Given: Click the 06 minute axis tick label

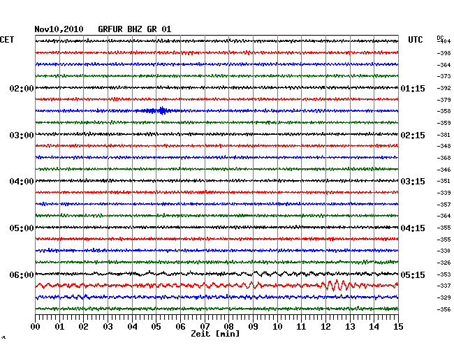Looking at the screenshot, I should pyautogui.click(x=180, y=327).
